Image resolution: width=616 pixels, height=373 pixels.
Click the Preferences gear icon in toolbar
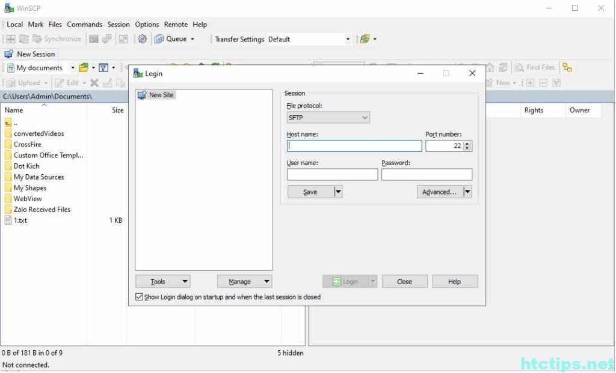coord(142,39)
